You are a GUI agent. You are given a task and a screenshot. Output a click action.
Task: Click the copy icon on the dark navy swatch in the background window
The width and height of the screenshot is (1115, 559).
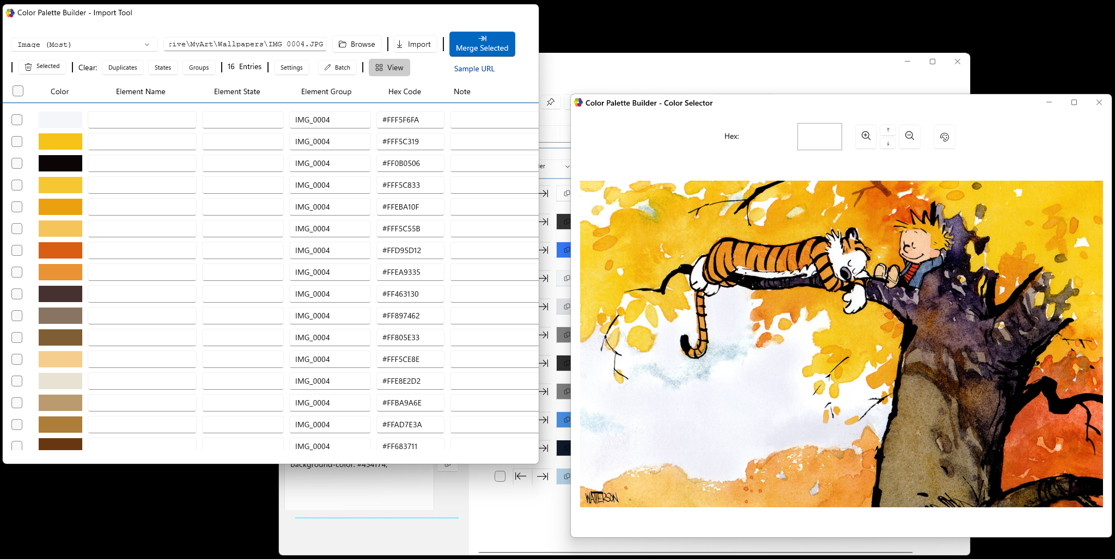tap(566, 448)
